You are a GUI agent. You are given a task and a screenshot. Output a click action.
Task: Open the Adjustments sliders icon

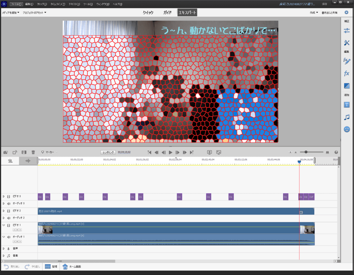346,31
